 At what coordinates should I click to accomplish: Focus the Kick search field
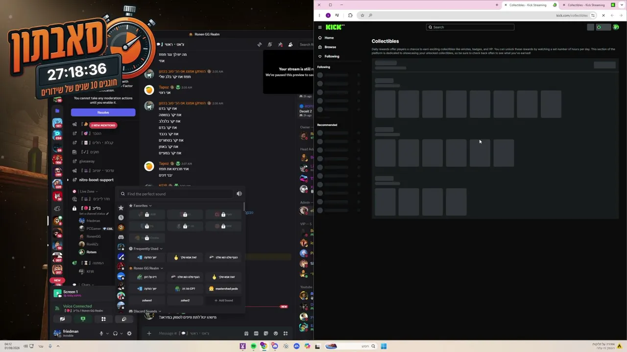(470, 27)
